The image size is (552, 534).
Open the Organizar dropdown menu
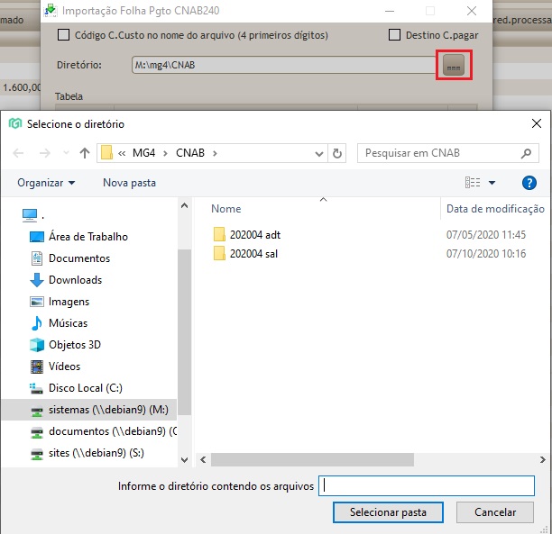pyautogui.click(x=46, y=183)
